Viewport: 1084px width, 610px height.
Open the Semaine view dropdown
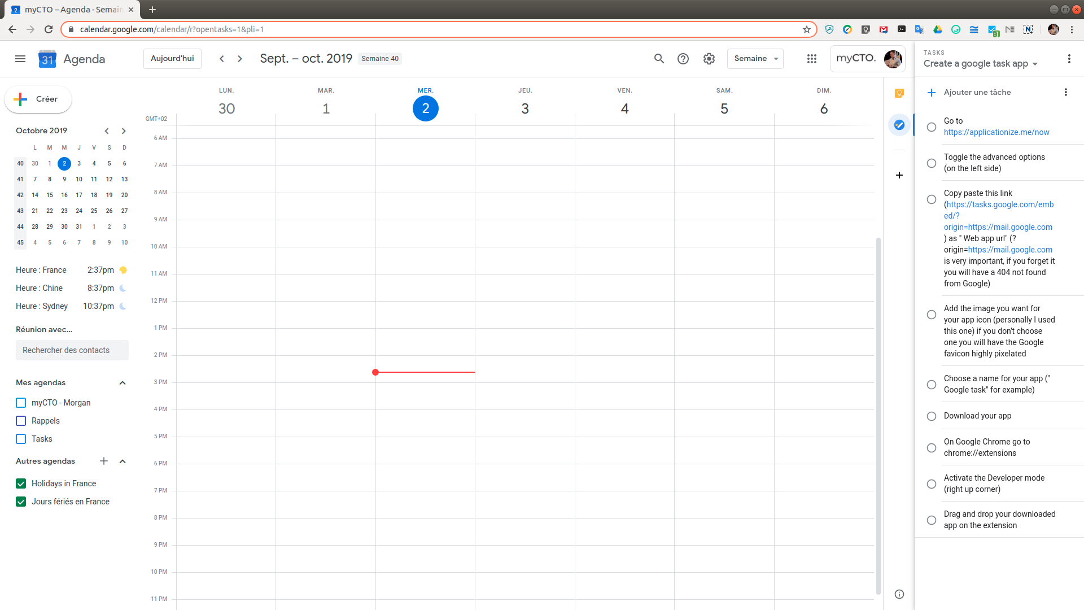coord(755,59)
